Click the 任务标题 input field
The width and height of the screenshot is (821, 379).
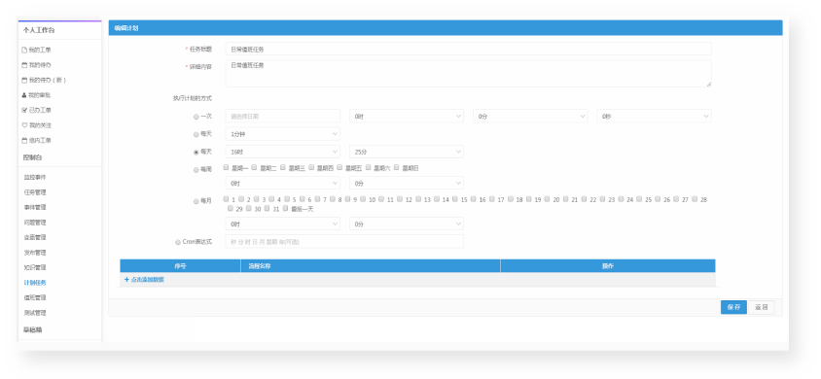click(468, 49)
